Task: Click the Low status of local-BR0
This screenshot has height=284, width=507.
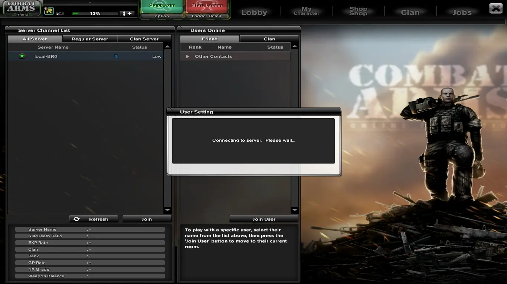Action: [157, 56]
